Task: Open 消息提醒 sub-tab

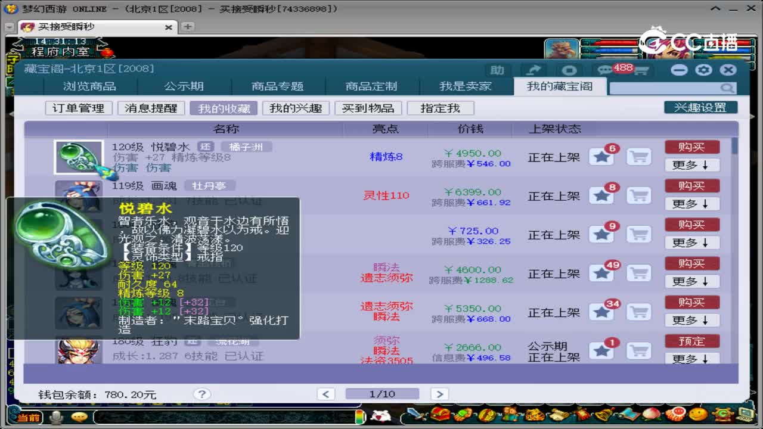Action: click(x=151, y=108)
